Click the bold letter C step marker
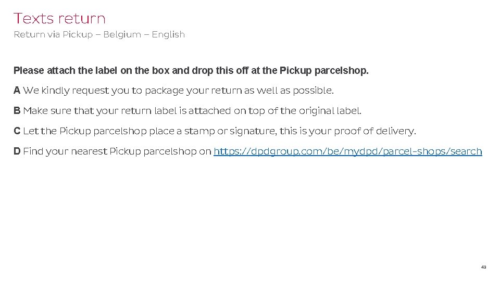 click(17, 131)
